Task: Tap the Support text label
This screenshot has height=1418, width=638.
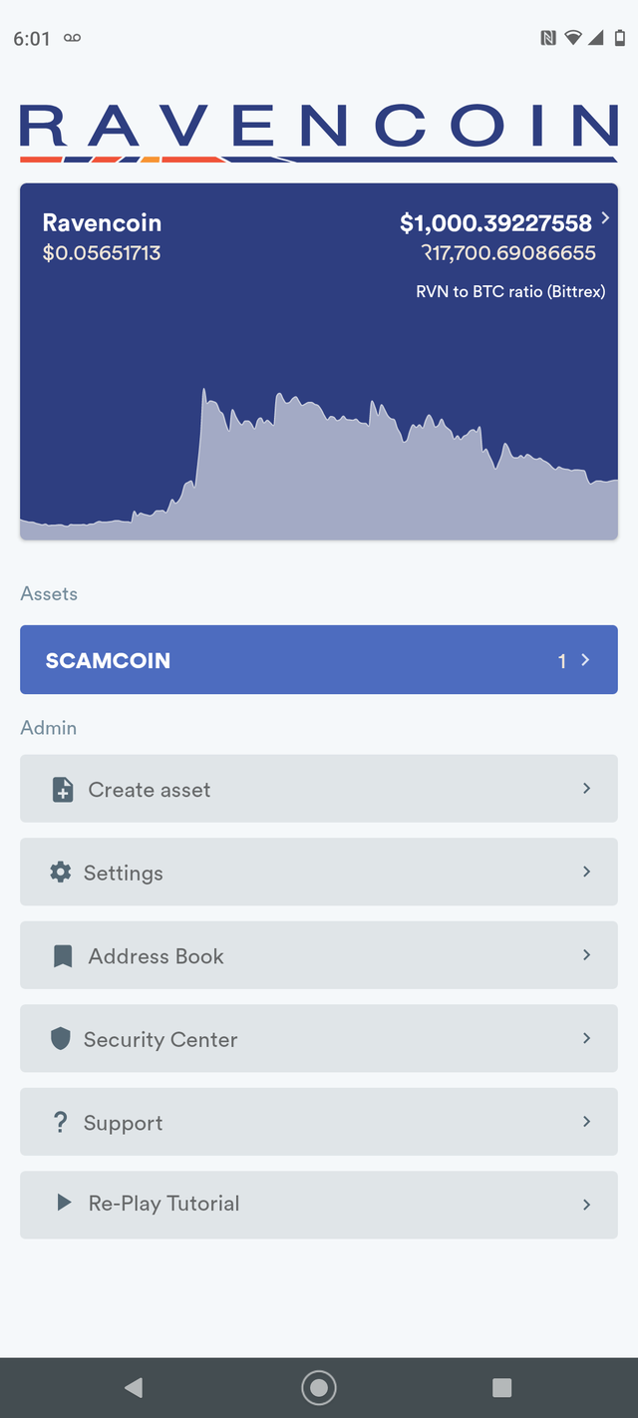Action: [x=123, y=1123]
